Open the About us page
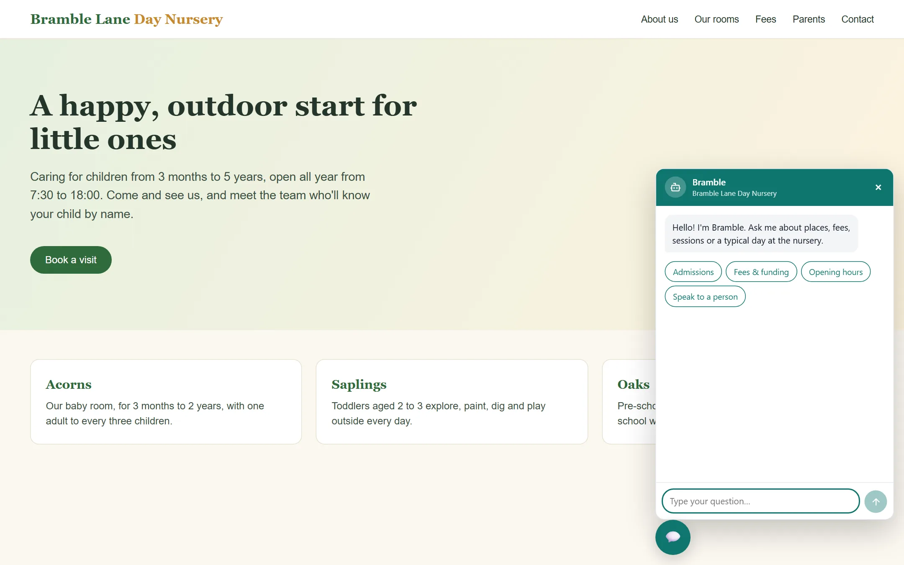 pyautogui.click(x=659, y=19)
